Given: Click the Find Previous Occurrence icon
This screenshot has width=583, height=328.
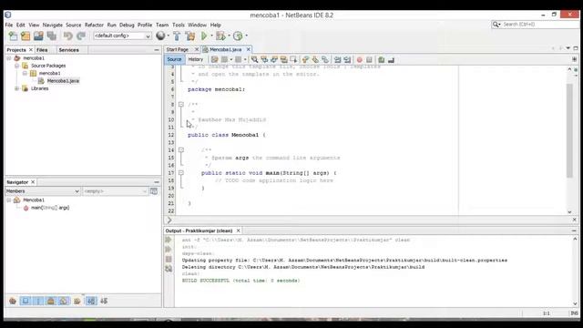Looking at the screenshot, I should 264,60.
